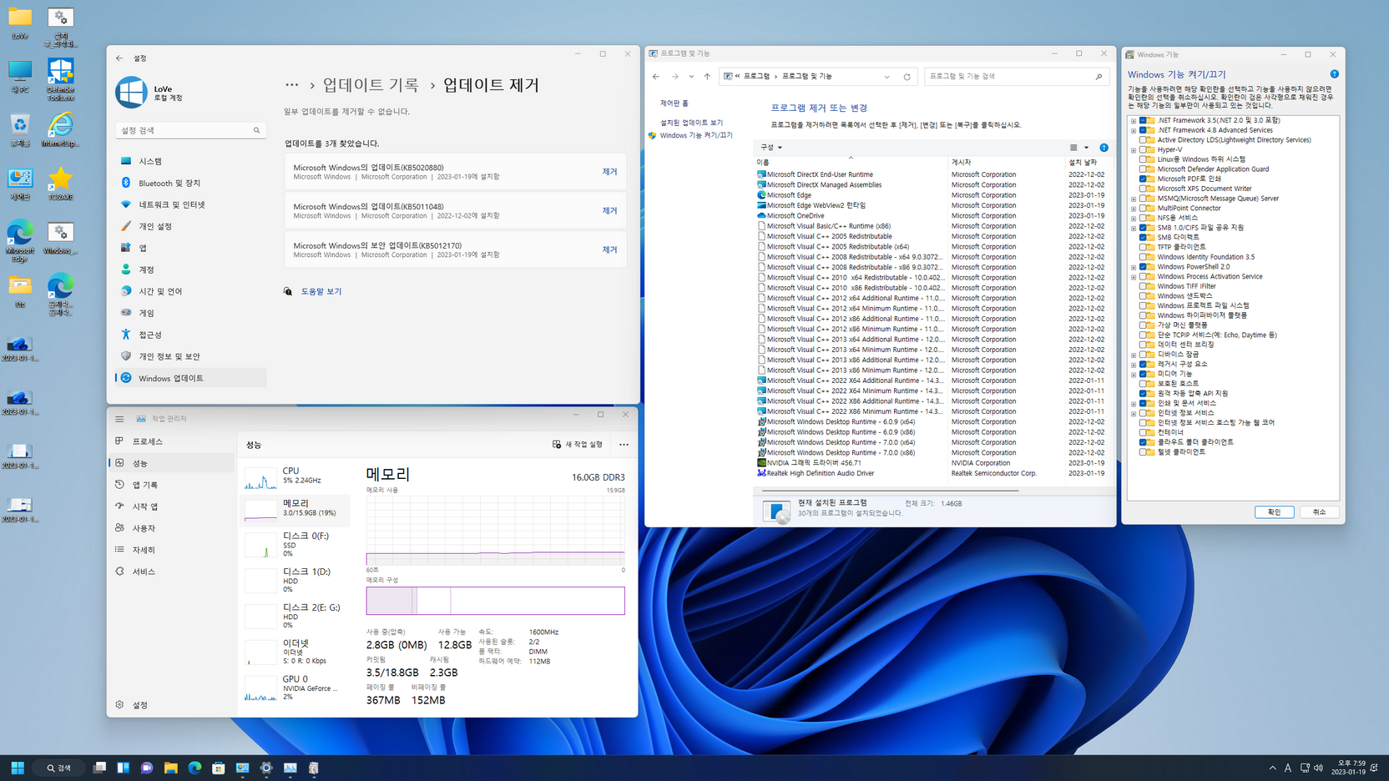
Task: Check Microsoft Defender Application Guard checkbox
Action: (1143, 169)
